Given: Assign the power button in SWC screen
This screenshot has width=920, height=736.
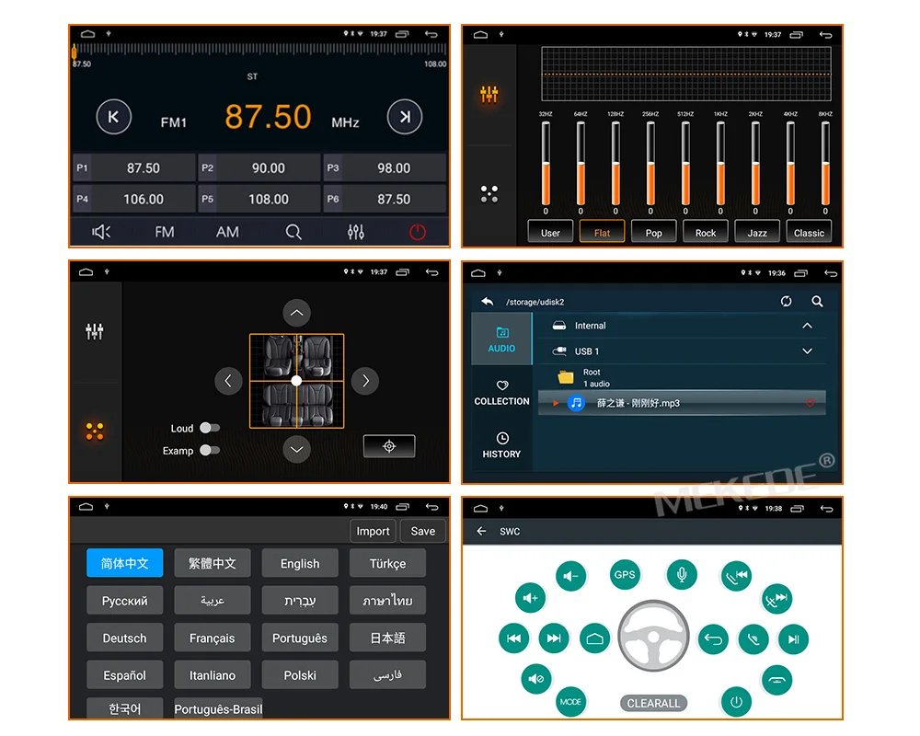Looking at the screenshot, I should 736,701.
